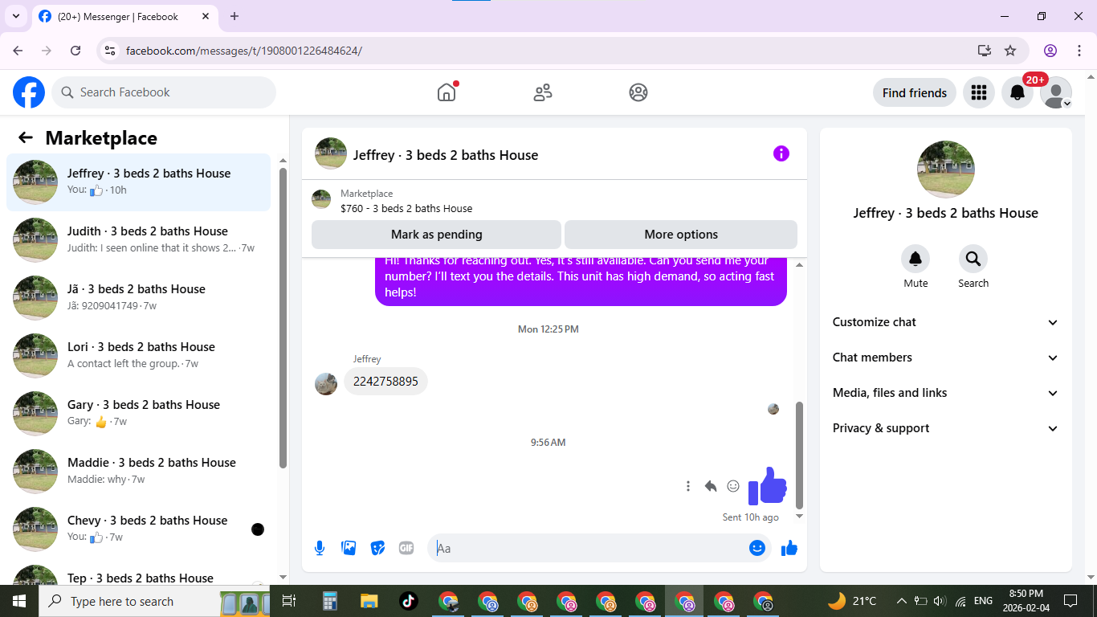Open Jã's conversation
Screen dimensions: 1097x617
click(139, 298)
